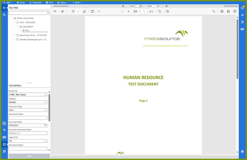Open viewer settings gear icon

point(235,11)
